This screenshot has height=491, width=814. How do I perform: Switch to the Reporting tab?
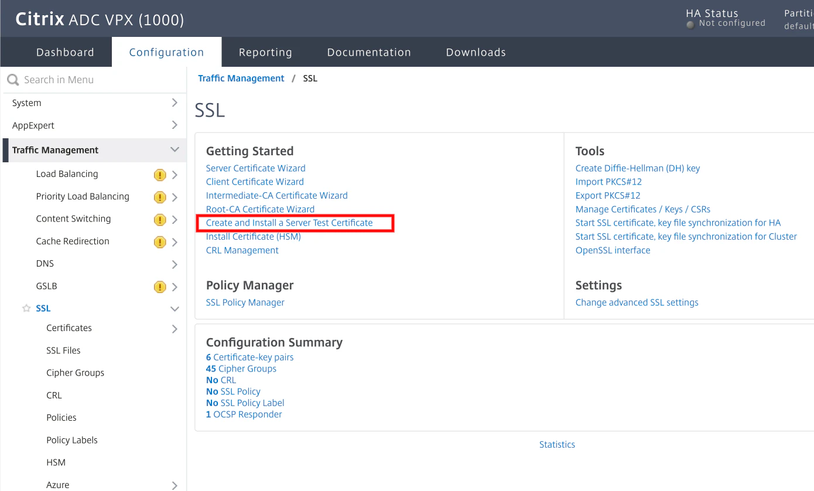[x=265, y=52]
